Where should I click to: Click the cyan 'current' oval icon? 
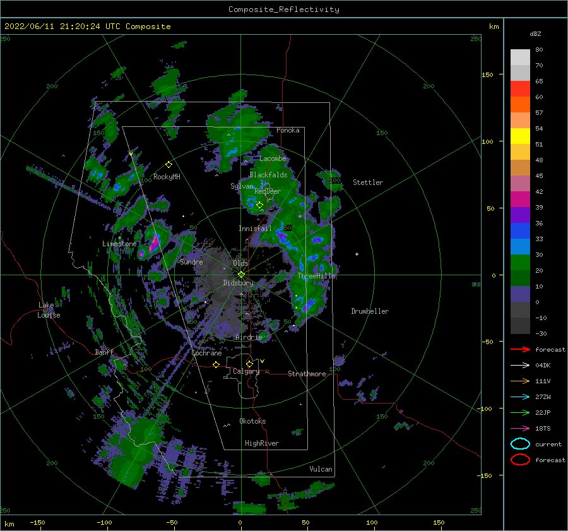coord(520,444)
